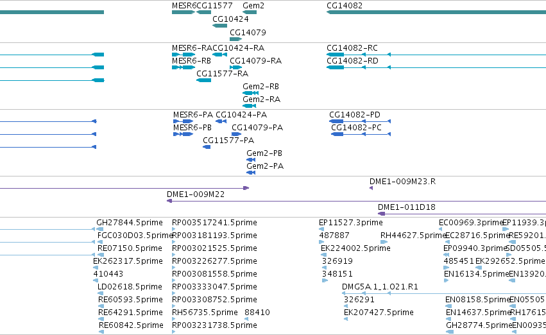
Task: Click the MESR6-PA protein label
Action: pos(193,115)
